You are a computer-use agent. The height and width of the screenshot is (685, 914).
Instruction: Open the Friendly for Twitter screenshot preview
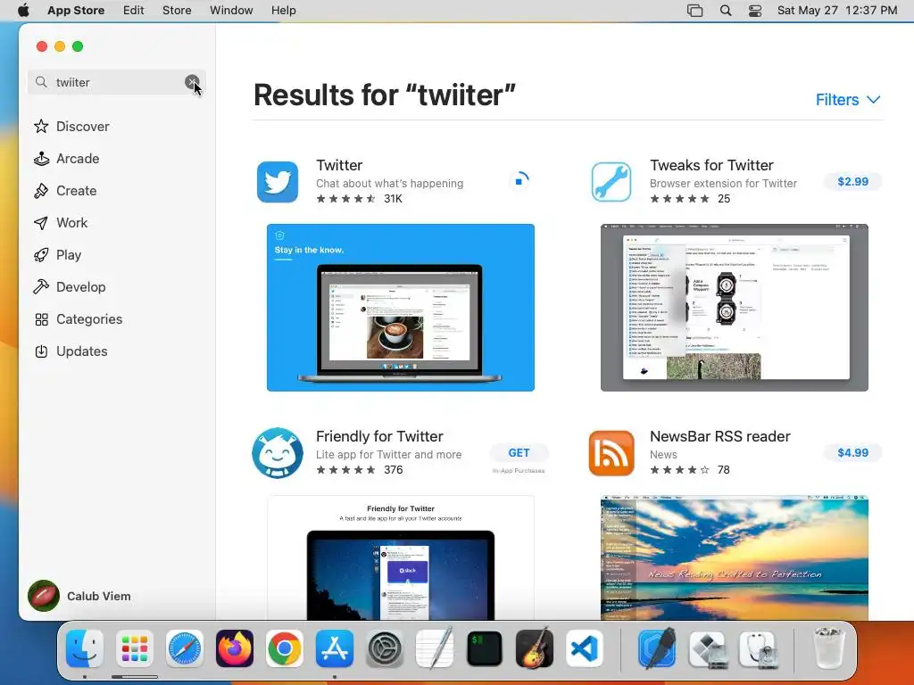click(401, 557)
